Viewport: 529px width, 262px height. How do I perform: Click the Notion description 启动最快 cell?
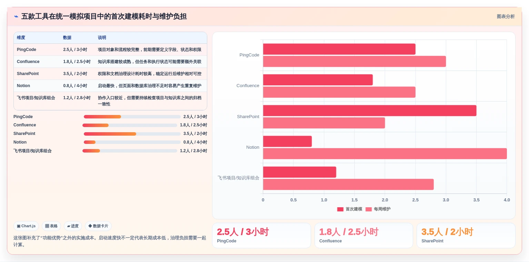click(x=150, y=86)
